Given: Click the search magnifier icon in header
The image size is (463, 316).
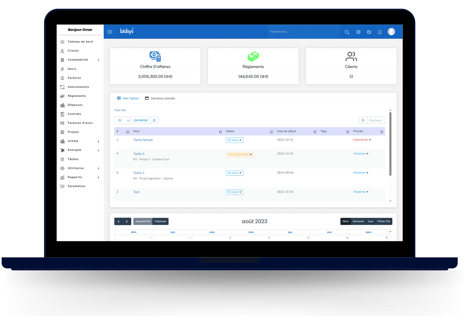Looking at the screenshot, I should click(347, 32).
